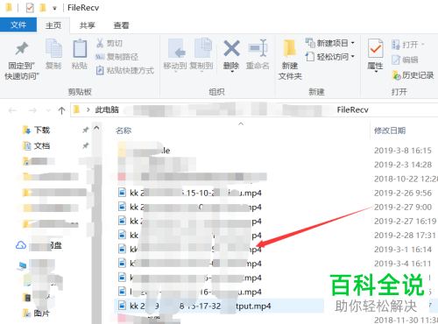Click the pin icon beside Downloads

pyautogui.click(x=85, y=130)
